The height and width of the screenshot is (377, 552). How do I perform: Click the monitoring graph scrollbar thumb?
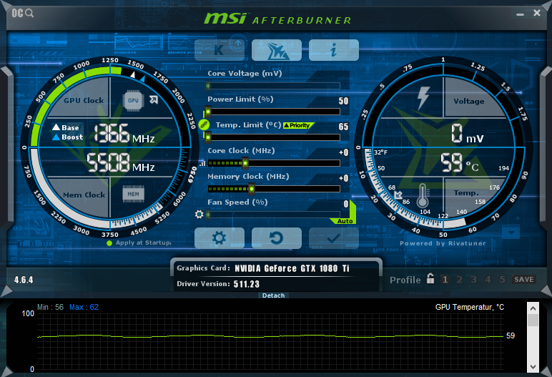(533, 320)
